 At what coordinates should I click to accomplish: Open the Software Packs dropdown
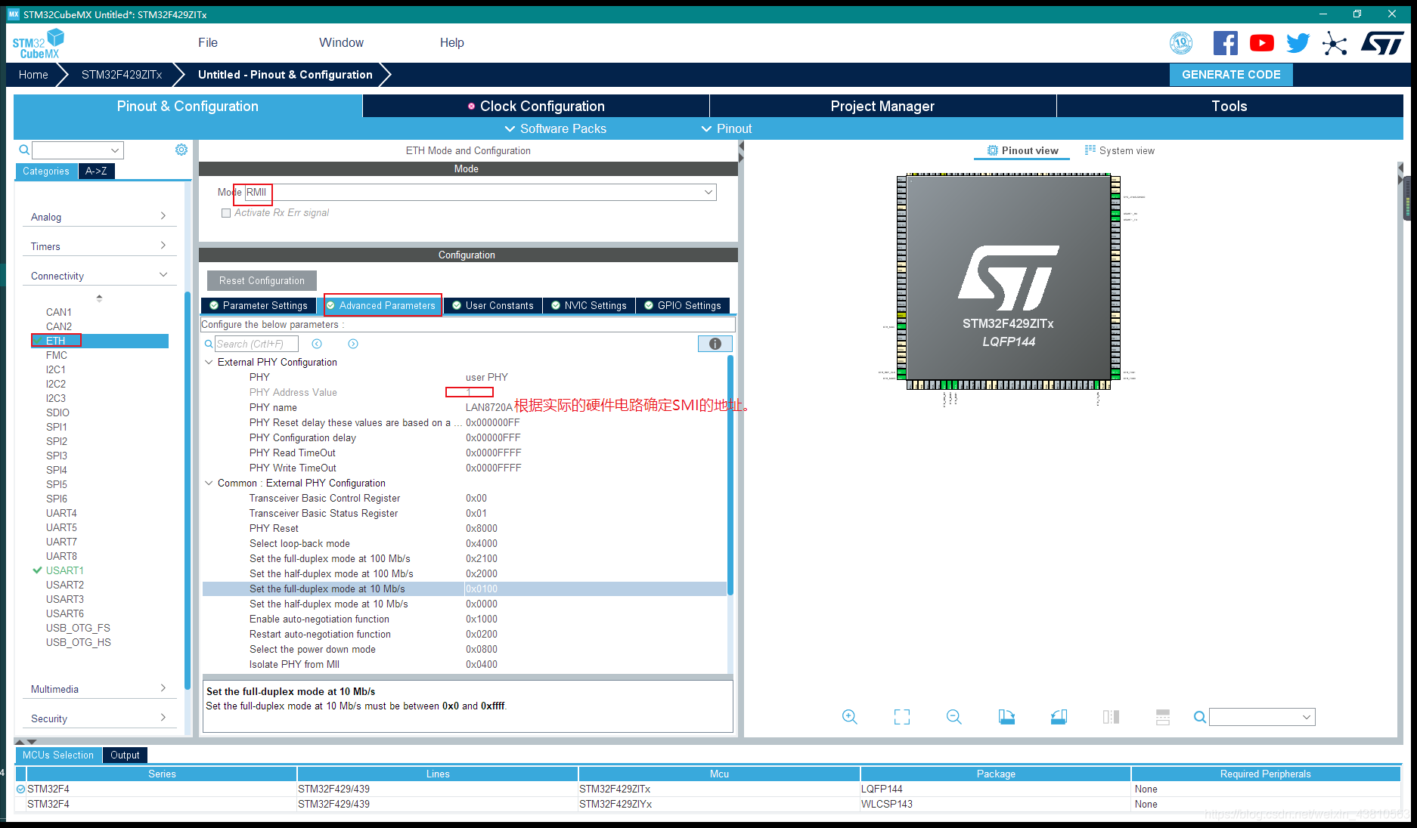(x=556, y=128)
